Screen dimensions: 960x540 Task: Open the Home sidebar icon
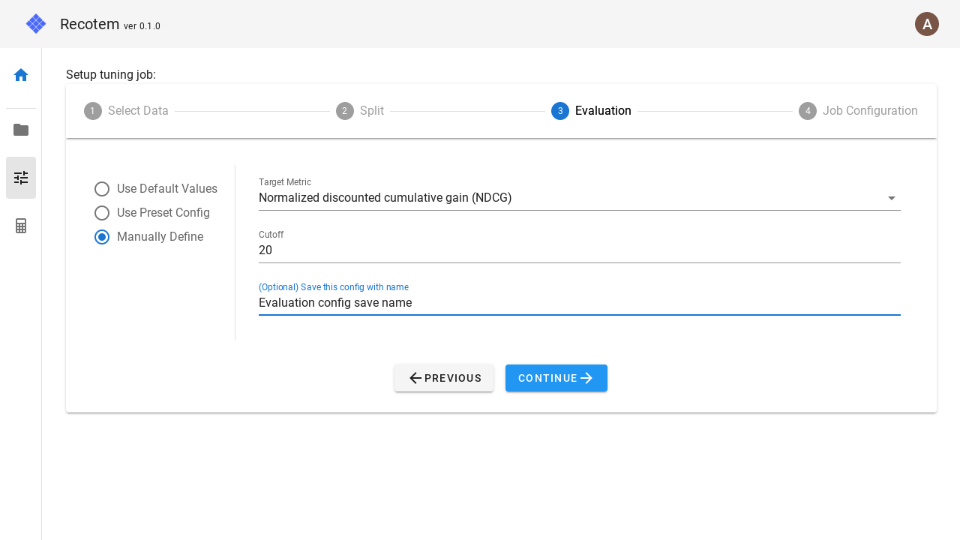point(20,75)
